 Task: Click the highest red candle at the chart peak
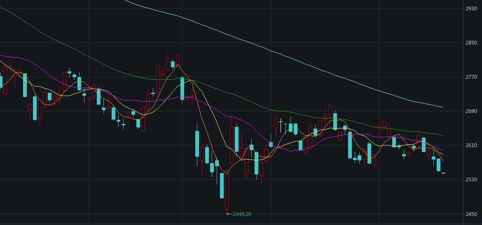(178, 60)
